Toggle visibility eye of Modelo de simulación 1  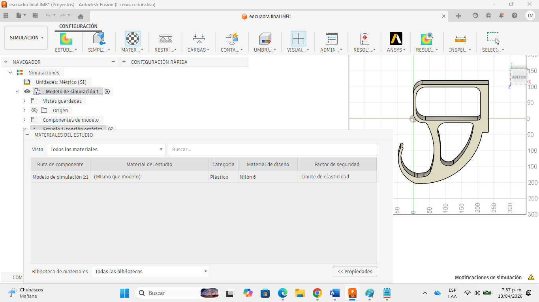(27, 92)
